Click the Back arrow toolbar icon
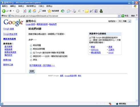 click(x=4, y=11)
